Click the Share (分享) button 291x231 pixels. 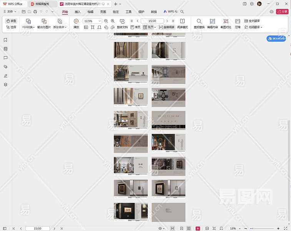[x=282, y=12]
